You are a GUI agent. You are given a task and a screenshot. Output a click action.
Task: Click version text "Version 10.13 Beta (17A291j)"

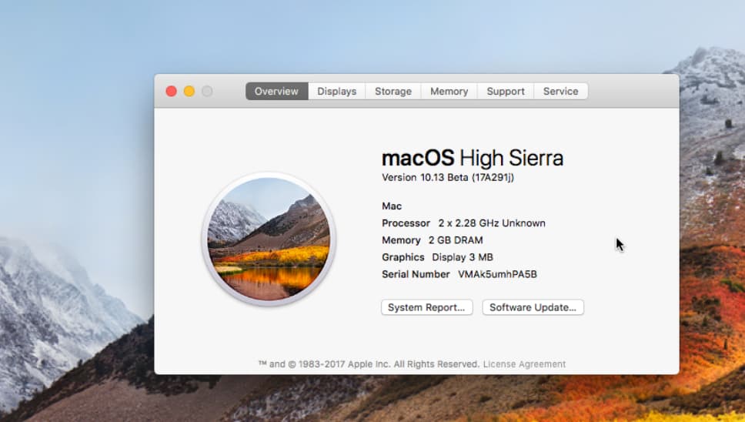tap(448, 177)
